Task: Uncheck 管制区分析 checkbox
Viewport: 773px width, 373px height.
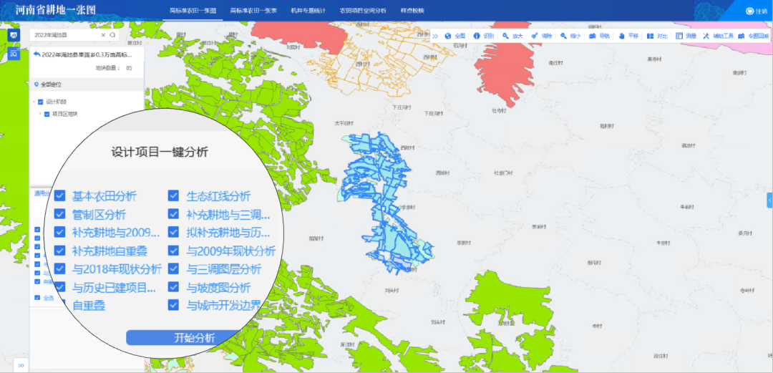Action: click(x=59, y=214)
